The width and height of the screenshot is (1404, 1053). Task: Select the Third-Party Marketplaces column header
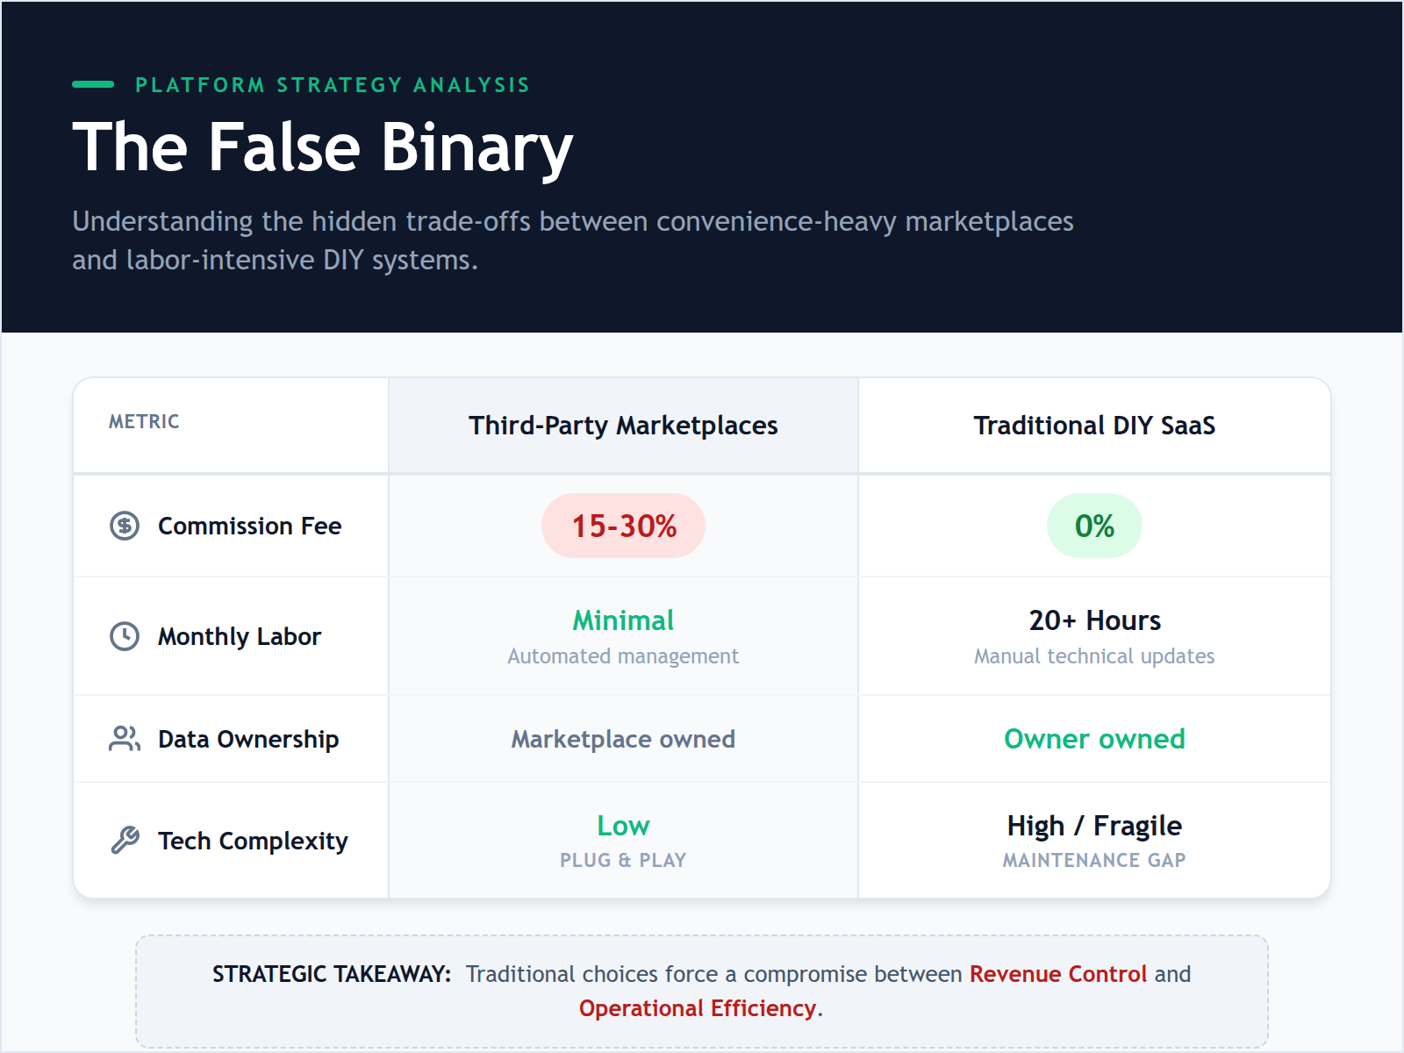(x=623, y=426)
